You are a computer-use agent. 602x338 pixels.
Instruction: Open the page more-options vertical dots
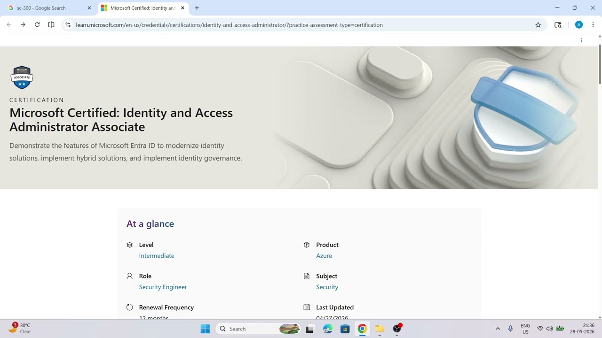point(582,40)
